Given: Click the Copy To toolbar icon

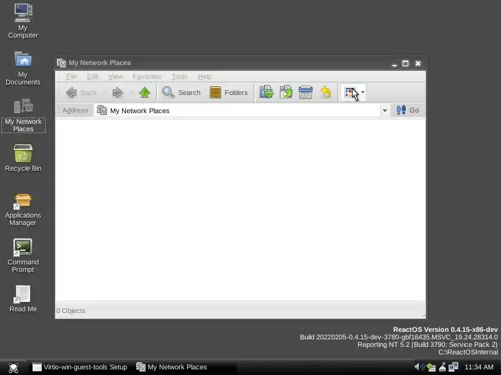Looking at the screenshot, I should [286, 92].
